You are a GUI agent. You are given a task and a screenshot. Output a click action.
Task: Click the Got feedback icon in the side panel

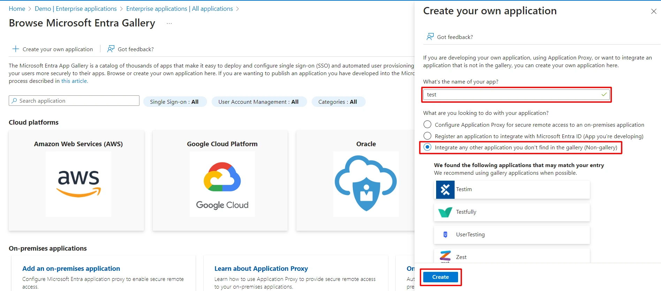[430, 37]
